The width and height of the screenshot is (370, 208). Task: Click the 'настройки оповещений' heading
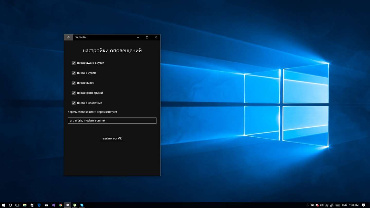112,51
